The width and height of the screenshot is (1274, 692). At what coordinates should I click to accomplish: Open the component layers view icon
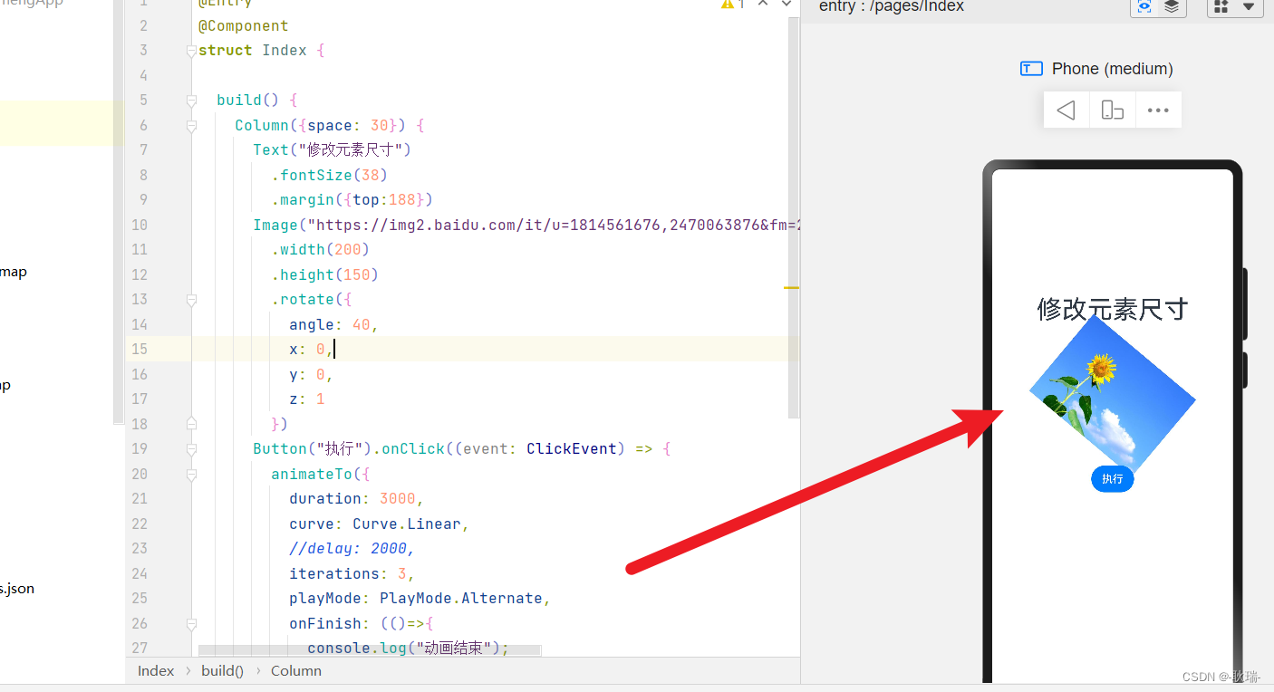coord(1172,7)
